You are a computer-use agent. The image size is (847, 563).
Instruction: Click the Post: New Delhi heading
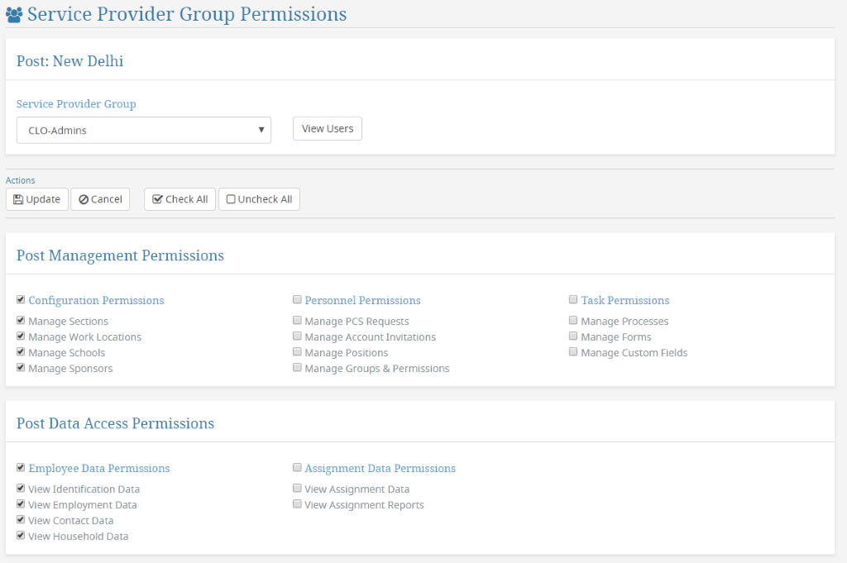coord(69,61)
